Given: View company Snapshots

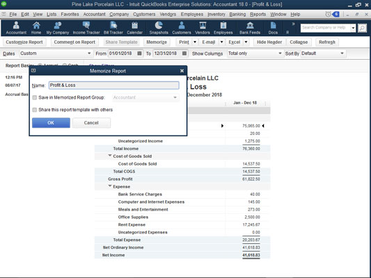Looking at the screenshot, I should point(159,28).
